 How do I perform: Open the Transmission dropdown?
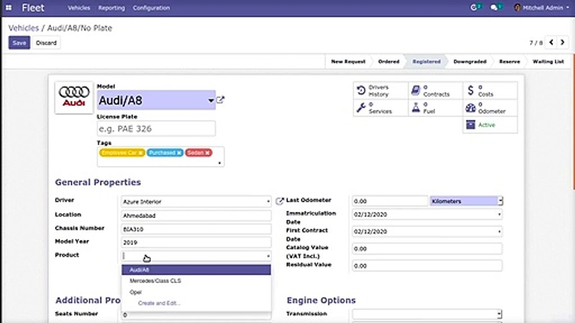(427, 314)
